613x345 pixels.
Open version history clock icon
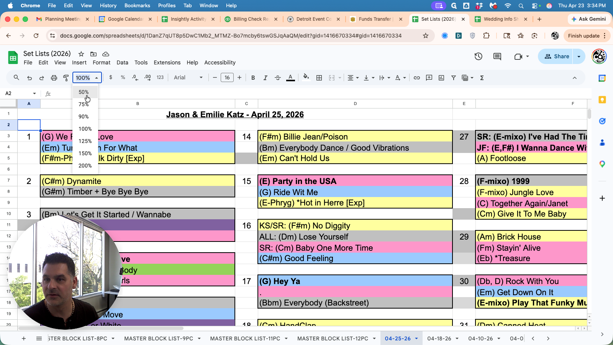[x=478, y=56]
